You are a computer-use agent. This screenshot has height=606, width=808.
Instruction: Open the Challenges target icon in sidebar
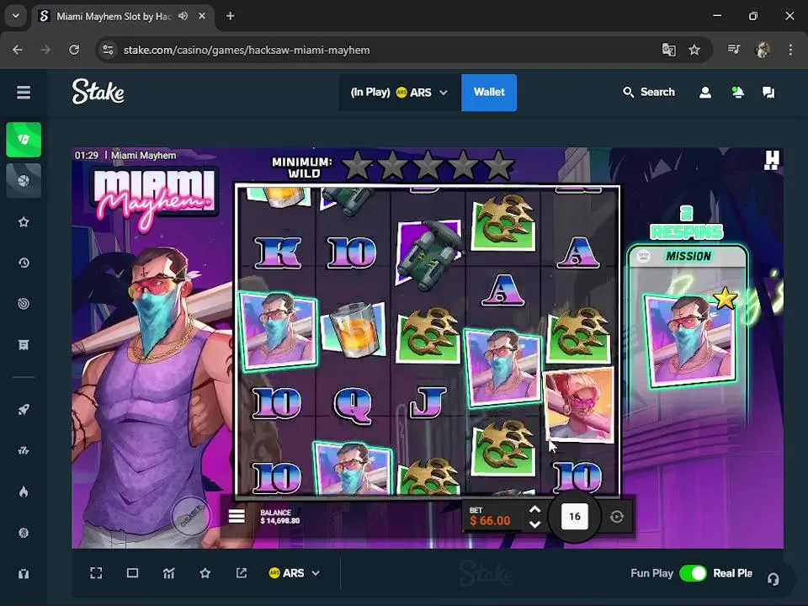24,304
